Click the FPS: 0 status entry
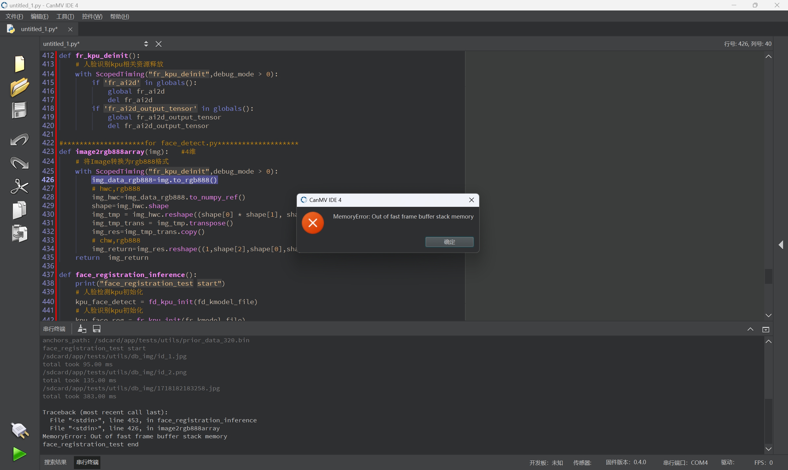788x470 pixels. point(763,462)
